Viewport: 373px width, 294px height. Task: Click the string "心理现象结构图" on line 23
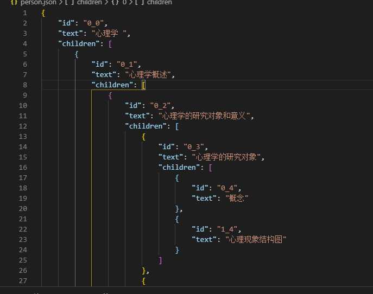tap(256, 239)
